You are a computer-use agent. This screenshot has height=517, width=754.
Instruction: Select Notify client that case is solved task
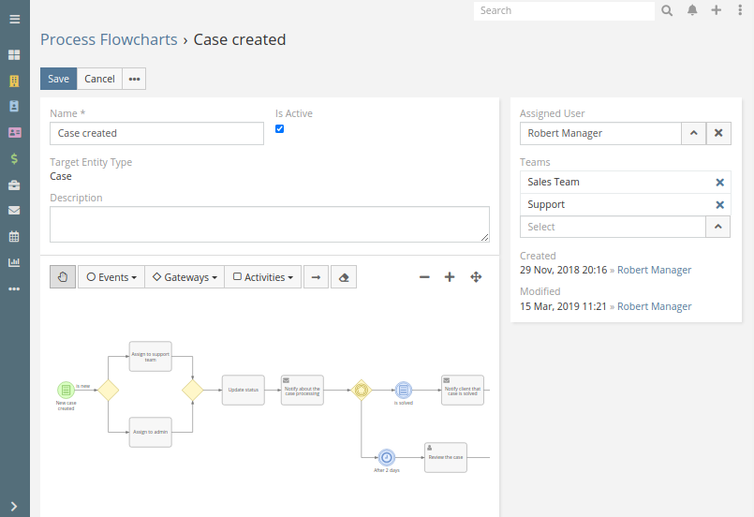coord(463,390)
